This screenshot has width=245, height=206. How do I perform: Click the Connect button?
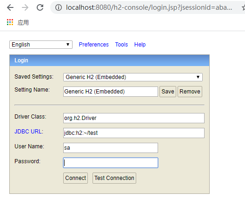(75, 178)
